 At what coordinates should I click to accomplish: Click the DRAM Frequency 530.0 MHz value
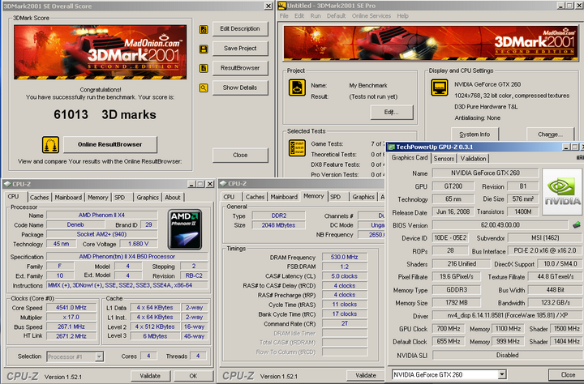coord(345,257)
